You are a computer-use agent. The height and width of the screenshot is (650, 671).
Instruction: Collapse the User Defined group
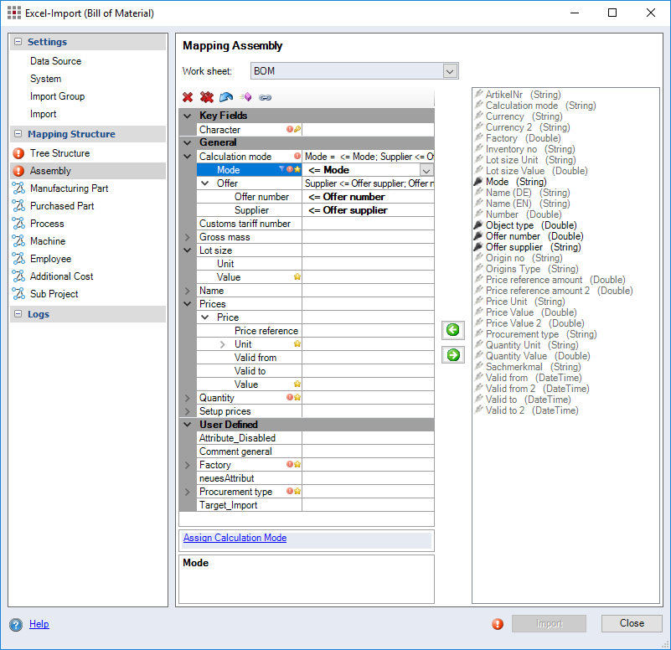pyautogui.click(x=187, y=425)
